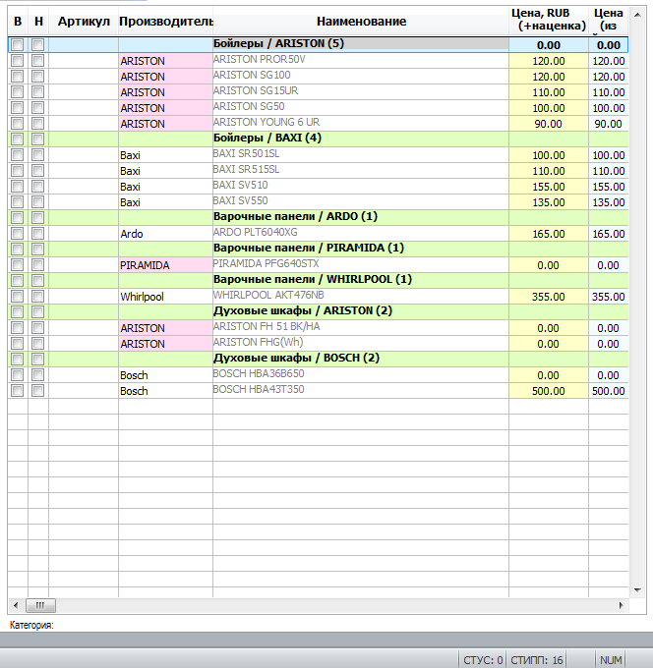Select the BAXI SR515SL name cell
Screen dimensions: 653x668
(361, 170)
